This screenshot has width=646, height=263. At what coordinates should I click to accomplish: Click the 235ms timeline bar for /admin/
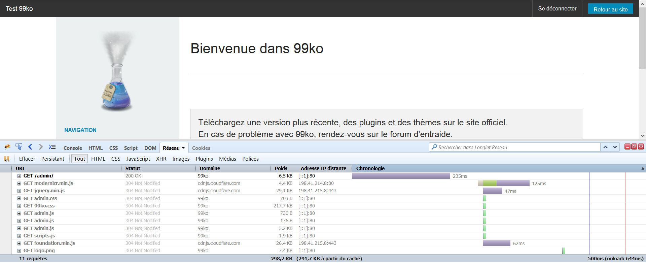pyautogui.click(x=401, y=176)
